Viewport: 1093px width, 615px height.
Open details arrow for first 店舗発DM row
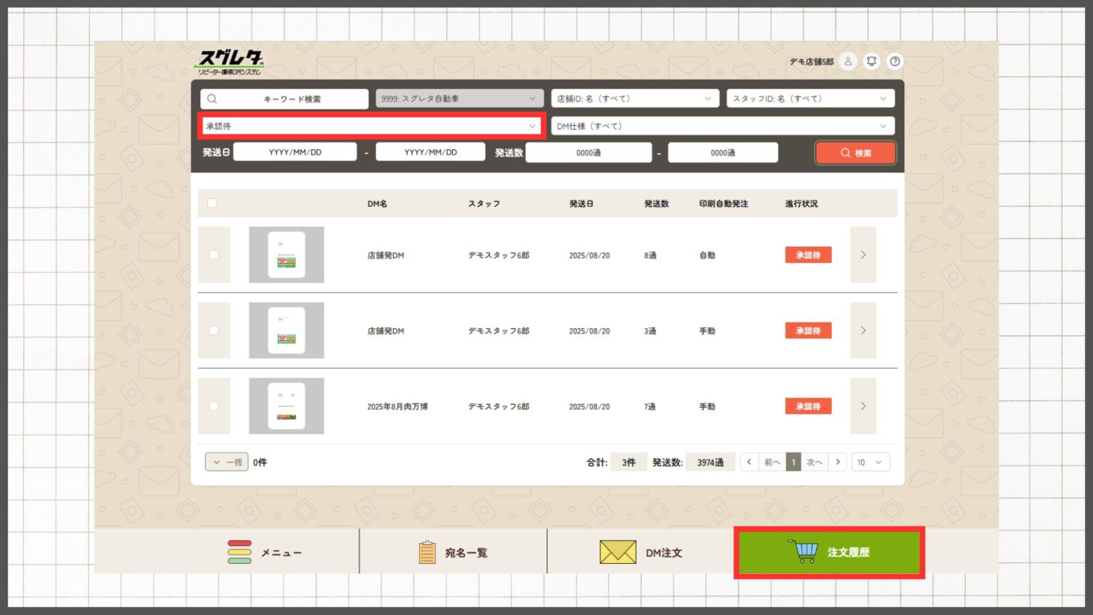(x=863, y=255)
